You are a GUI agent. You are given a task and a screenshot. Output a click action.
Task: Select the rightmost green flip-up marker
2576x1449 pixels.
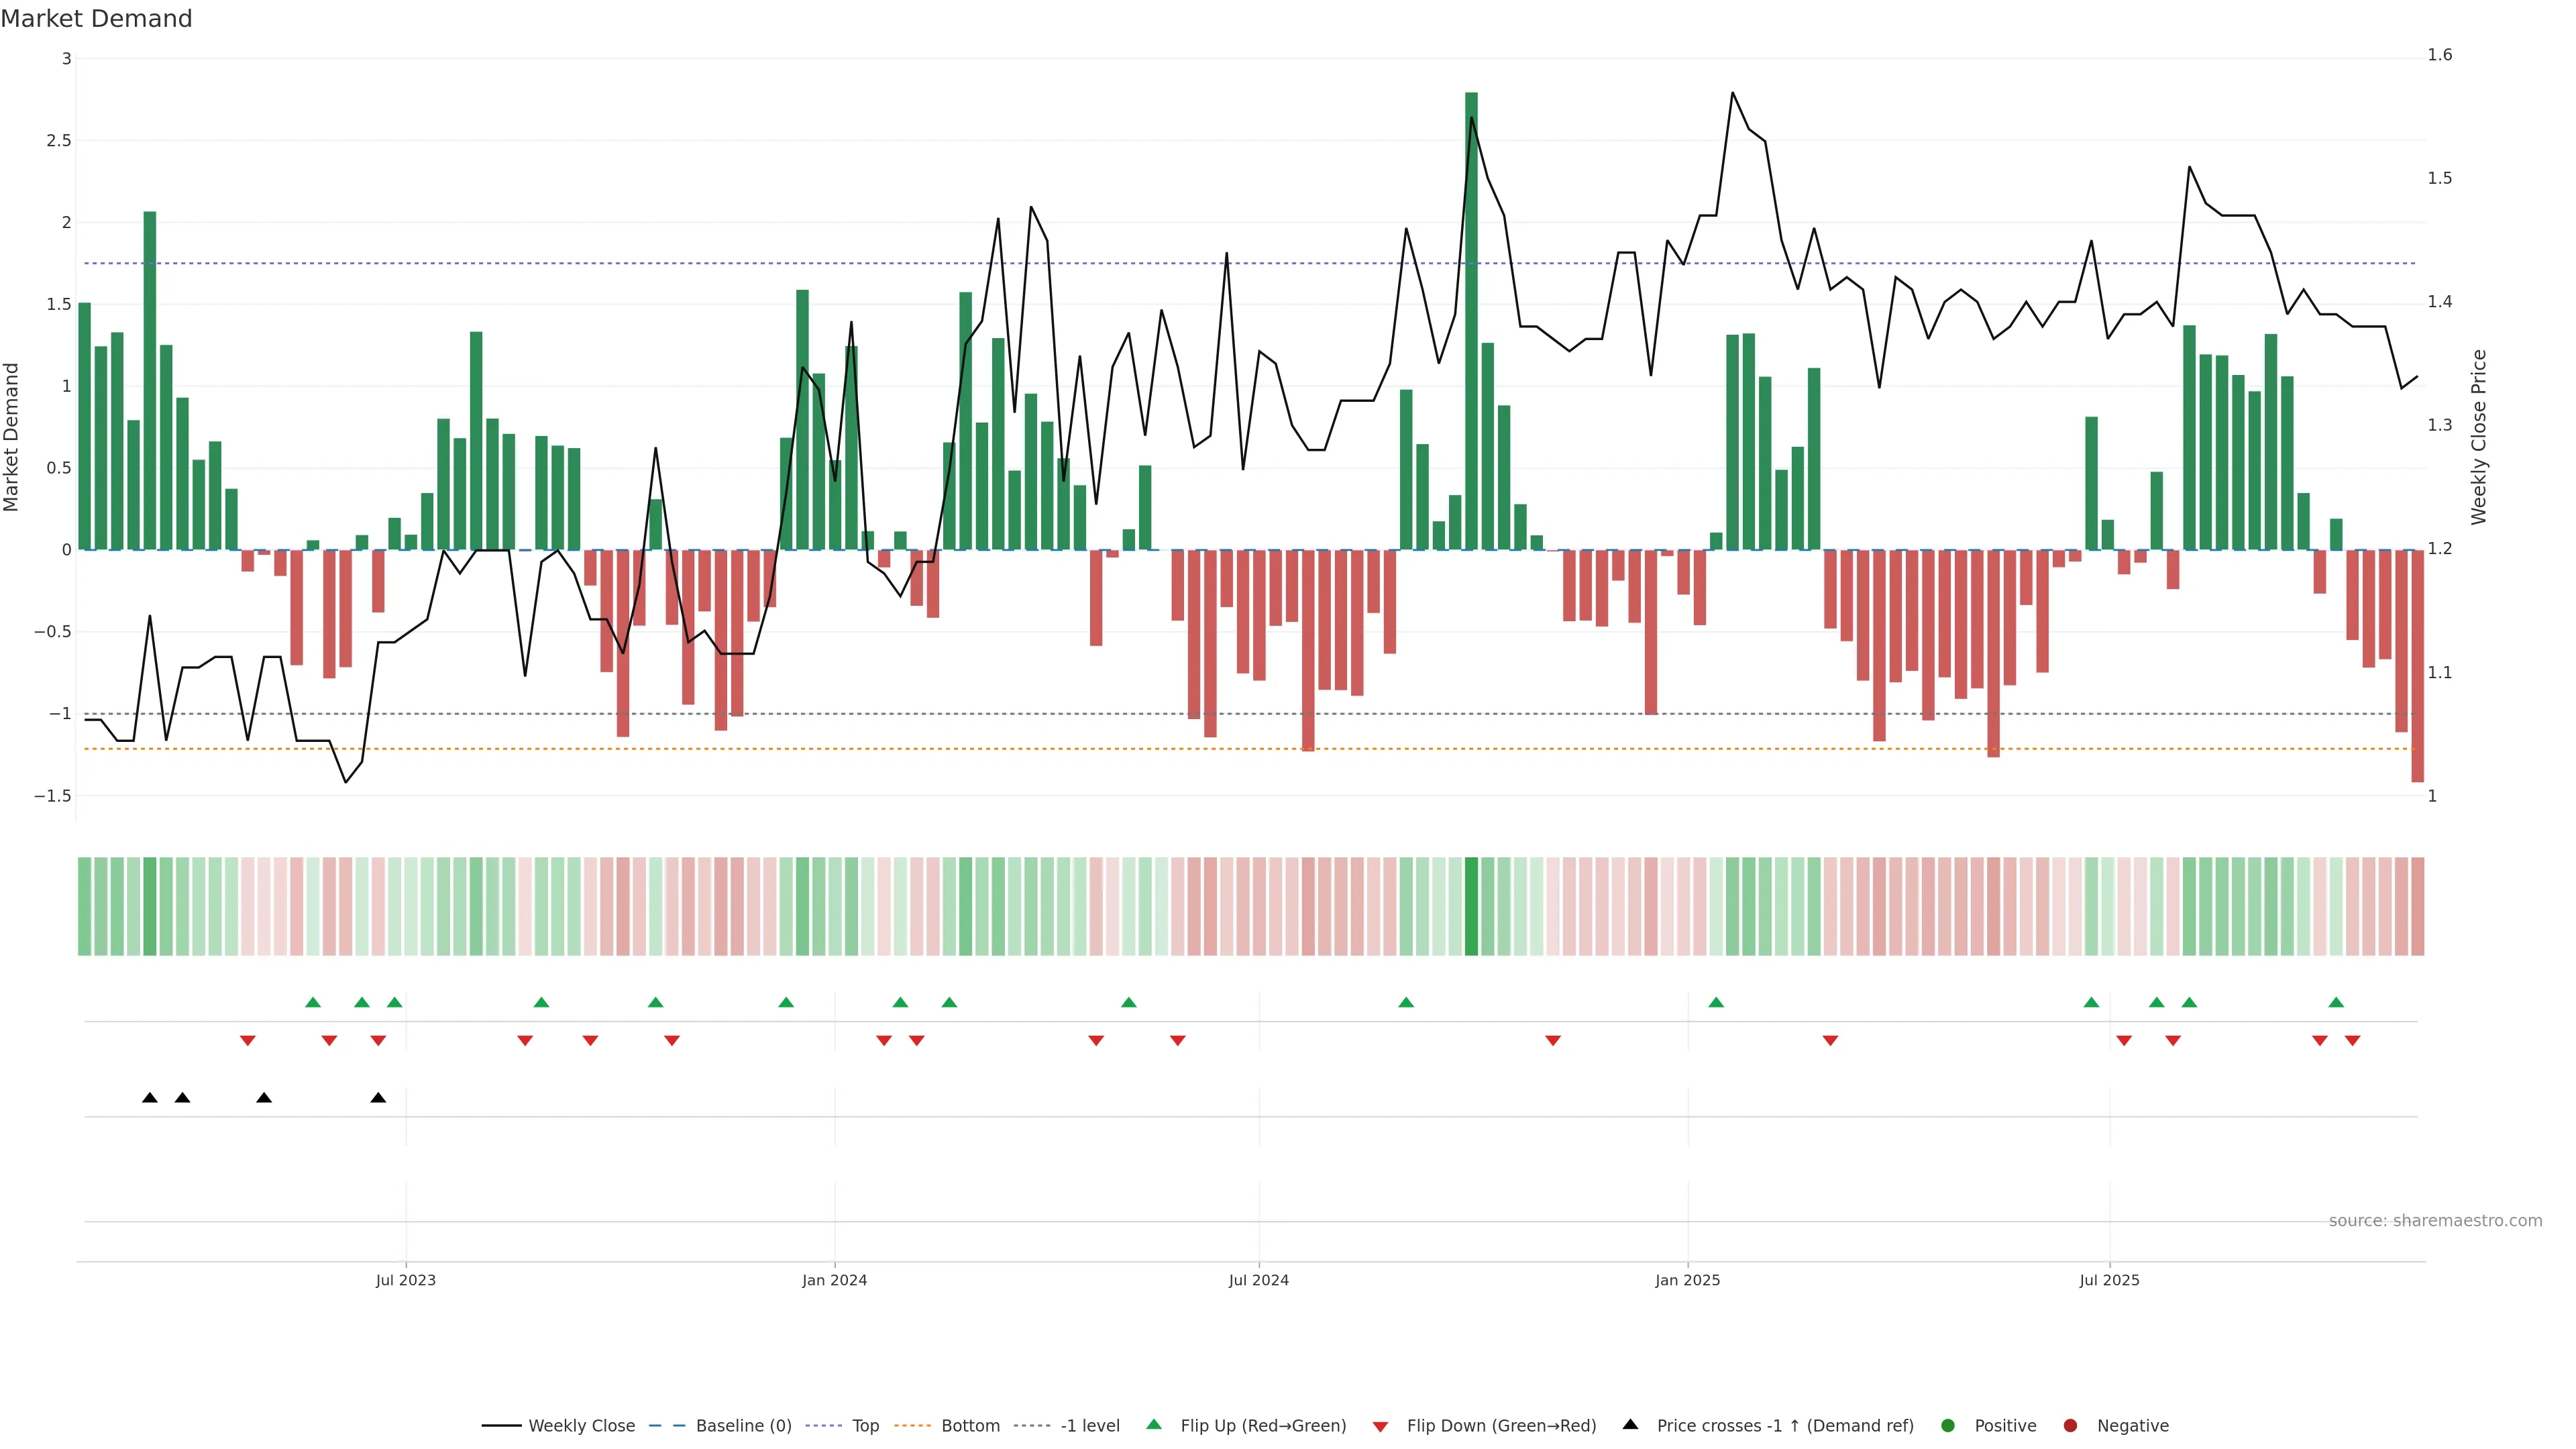(2336, 1002)
